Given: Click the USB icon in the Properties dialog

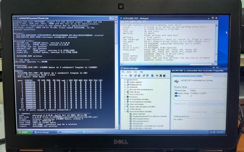Looking at the screenshot, I should (x=177, y=81).
